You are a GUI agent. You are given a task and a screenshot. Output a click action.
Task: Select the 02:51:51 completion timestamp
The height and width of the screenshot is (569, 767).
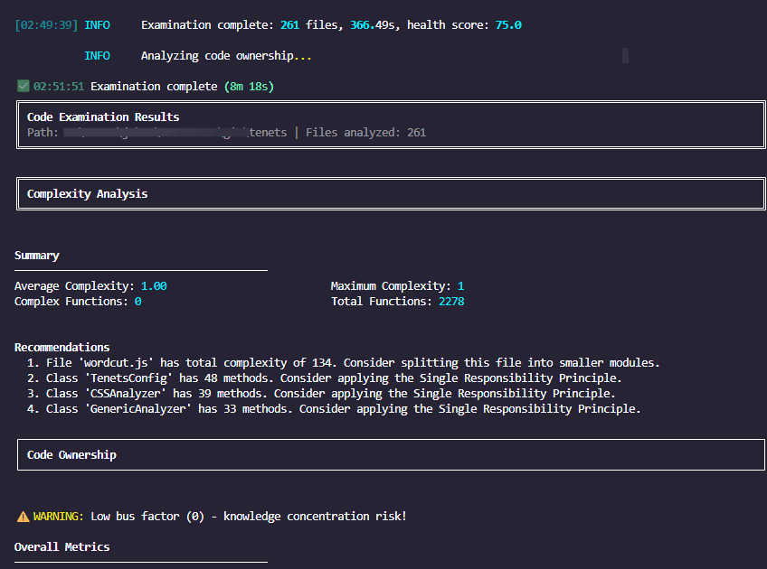tap(61, 86)
